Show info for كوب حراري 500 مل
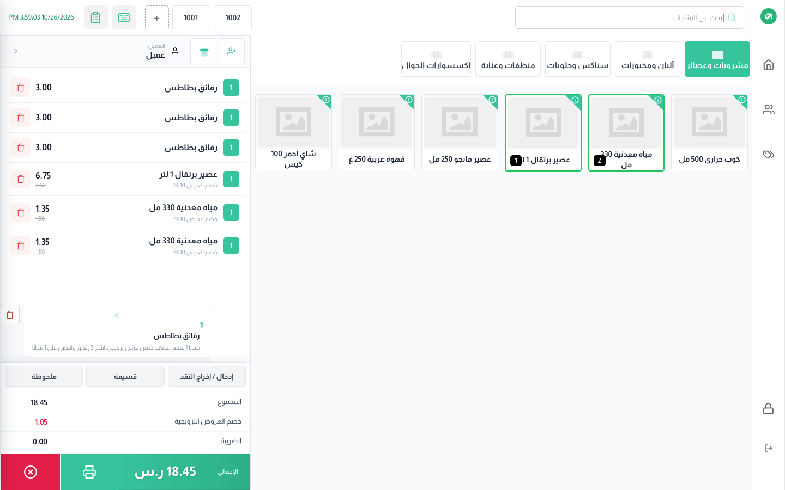Viewport: 785px width, 490px height. point(742,100)
